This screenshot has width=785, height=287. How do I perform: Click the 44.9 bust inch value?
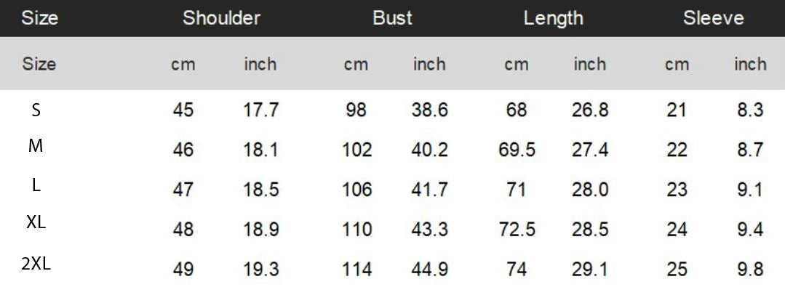pyautogui.click(x=429, y=270)
